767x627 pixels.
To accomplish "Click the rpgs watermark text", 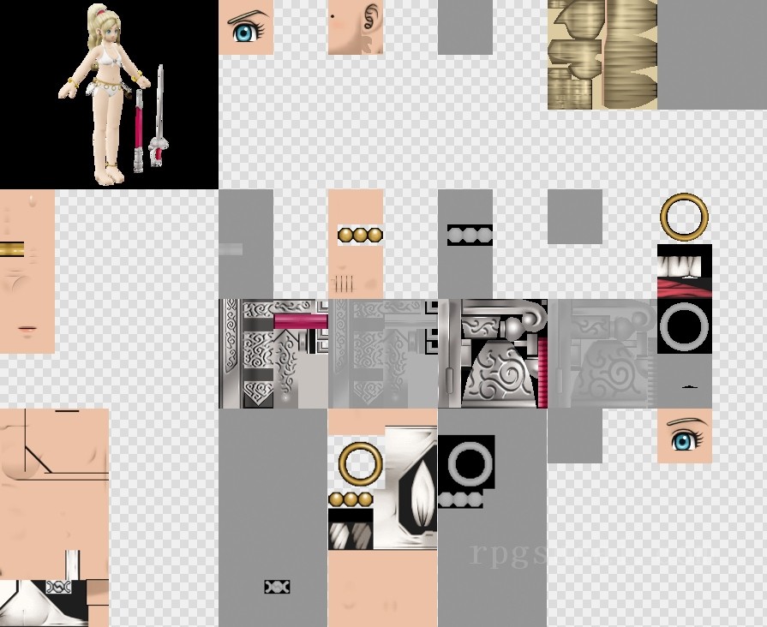I will [x=508, y=553].
